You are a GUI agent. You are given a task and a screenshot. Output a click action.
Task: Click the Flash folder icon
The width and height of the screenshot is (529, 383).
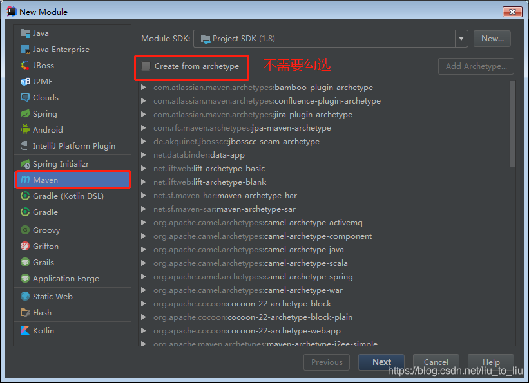click(25, 313)
